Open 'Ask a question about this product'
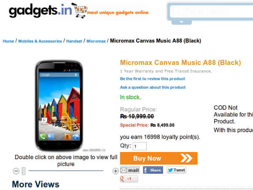This screenshot has width=253, height=190. [153, 87]
